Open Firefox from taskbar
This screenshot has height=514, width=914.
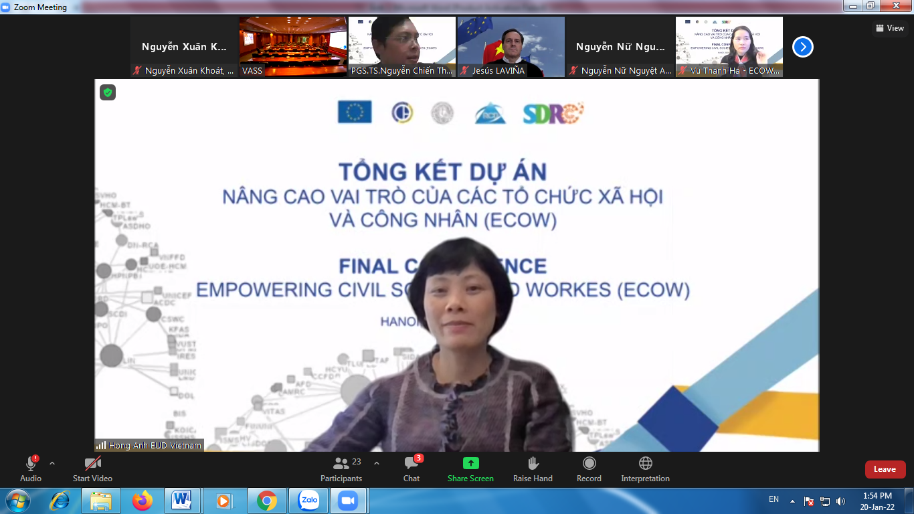pos(142,501)
